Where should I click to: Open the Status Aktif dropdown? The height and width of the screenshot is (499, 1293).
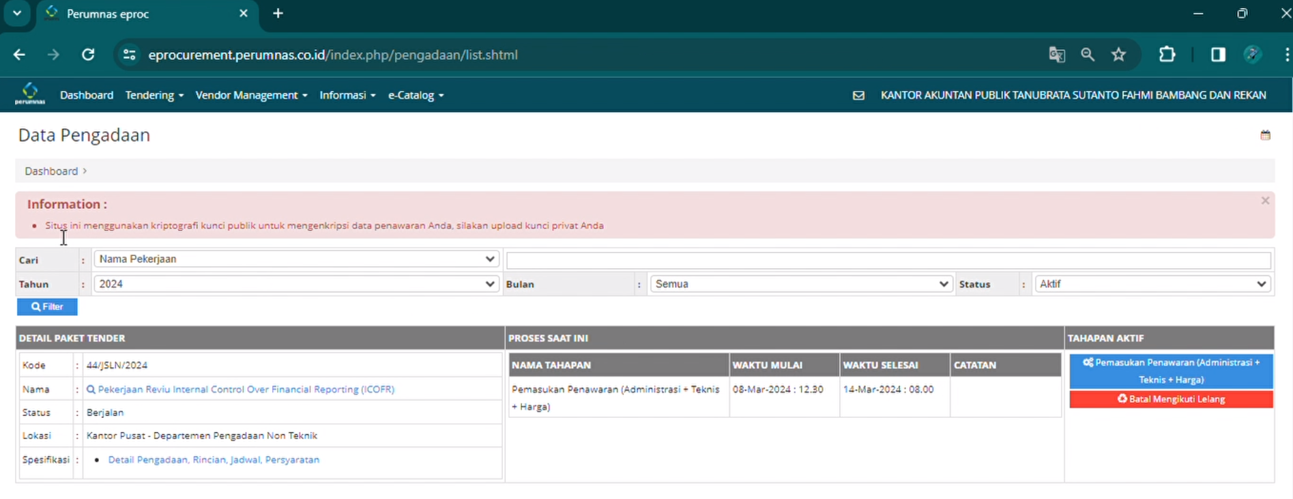pos(1152,284)
